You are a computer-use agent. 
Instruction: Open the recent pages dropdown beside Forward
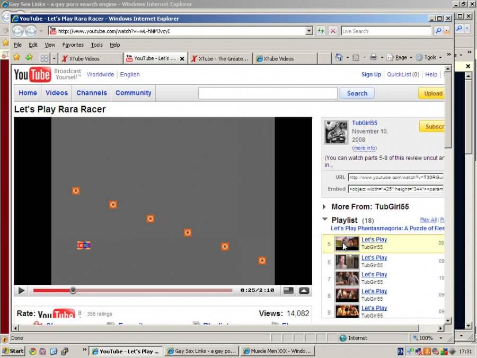point(41,31)
